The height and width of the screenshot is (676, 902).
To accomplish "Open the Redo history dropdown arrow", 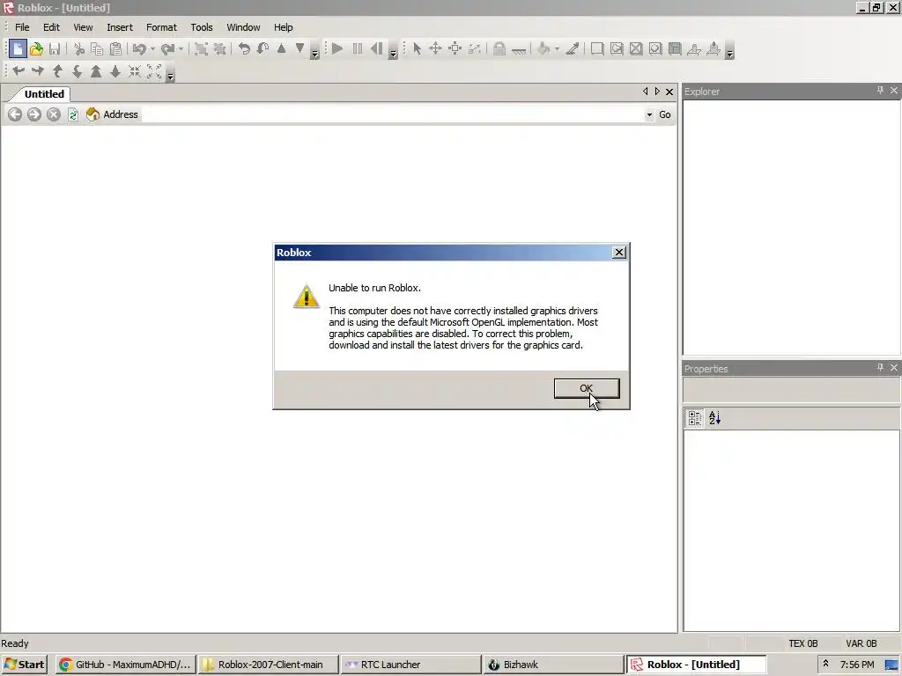I will (x=181, y=49).
